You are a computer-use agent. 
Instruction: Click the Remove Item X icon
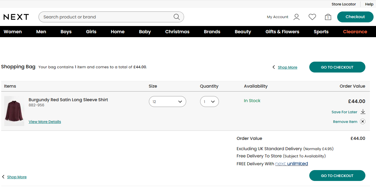[363, 121]
